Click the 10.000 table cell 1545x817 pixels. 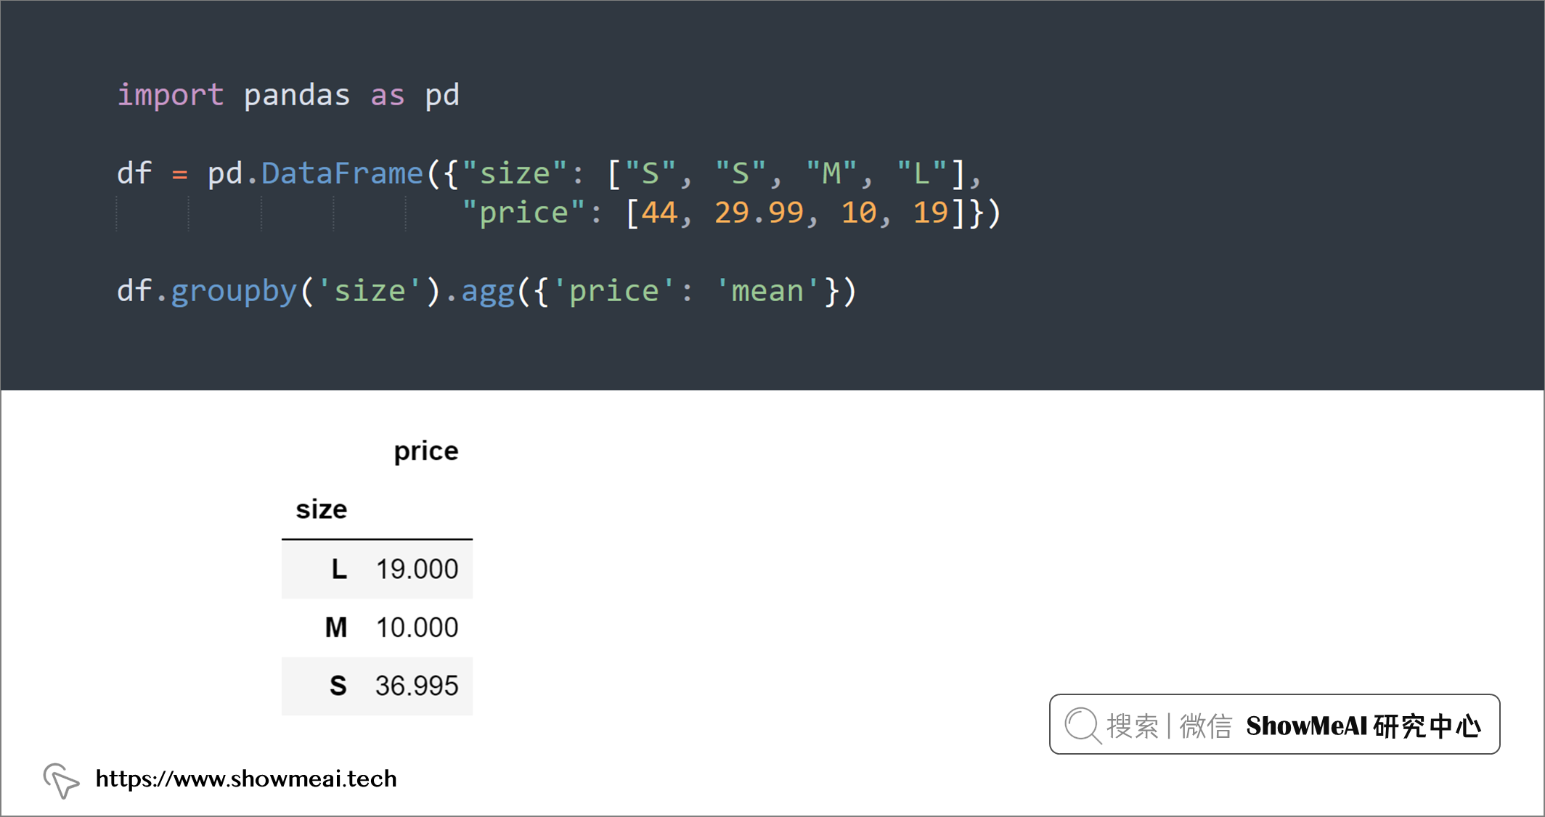pos(417,628)
